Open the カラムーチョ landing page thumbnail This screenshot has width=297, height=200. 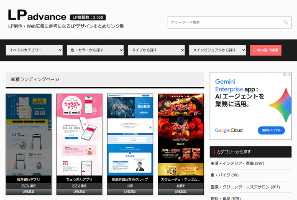pos(181,134)
